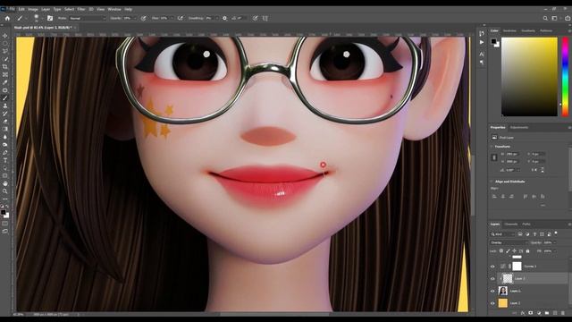This screenshot has width=572, height=322.
Task: Switch to the Paths tab
Action: tap(526, 225)
